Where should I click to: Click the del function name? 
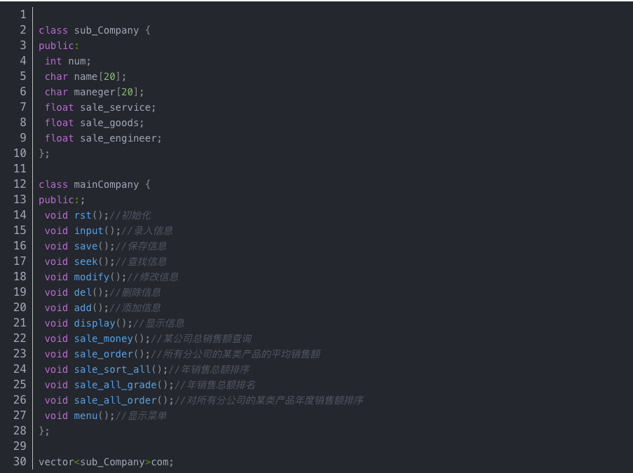coord(83,292)
